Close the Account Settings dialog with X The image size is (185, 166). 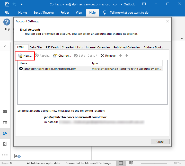pos(168,21)
